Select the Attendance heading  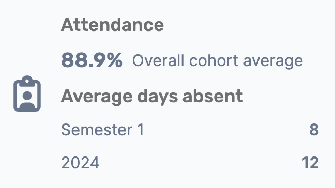point(112,25)
